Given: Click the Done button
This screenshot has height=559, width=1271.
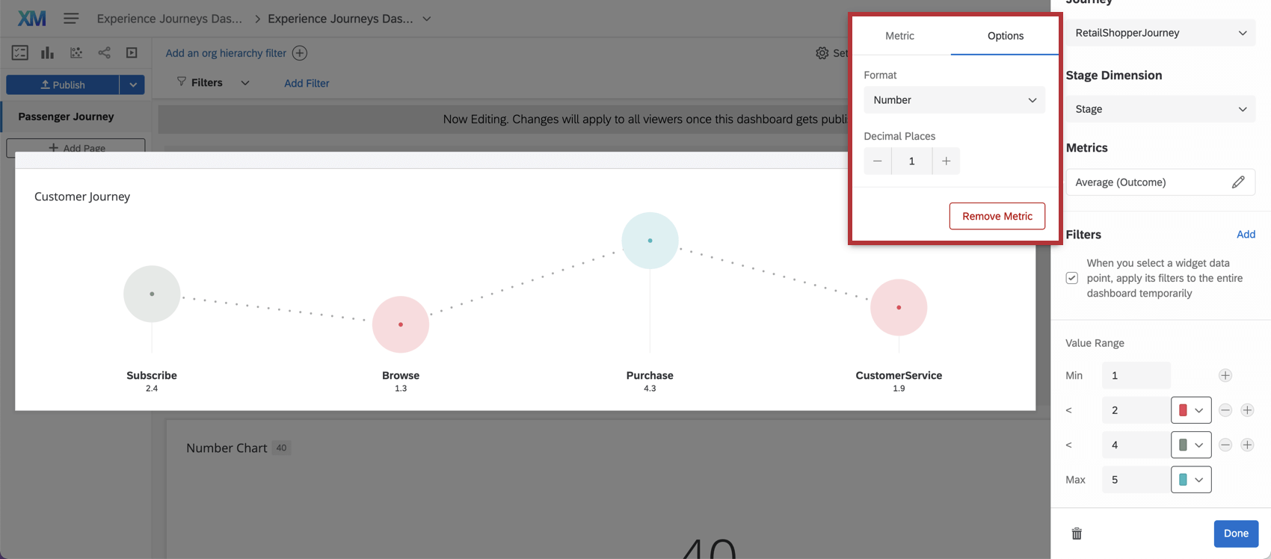Looking at the screenshot, I should 1236,534.
